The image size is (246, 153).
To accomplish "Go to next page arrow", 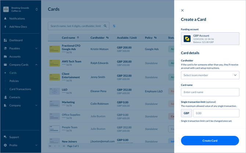I will [x=59, y=146].
